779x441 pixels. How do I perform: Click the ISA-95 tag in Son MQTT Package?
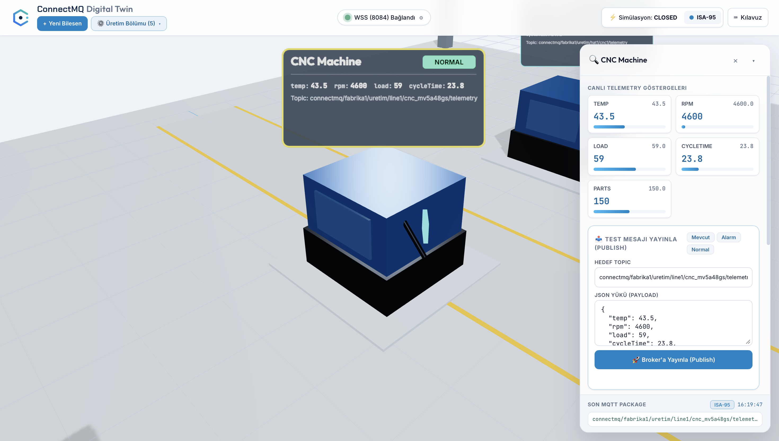point(722,404)
